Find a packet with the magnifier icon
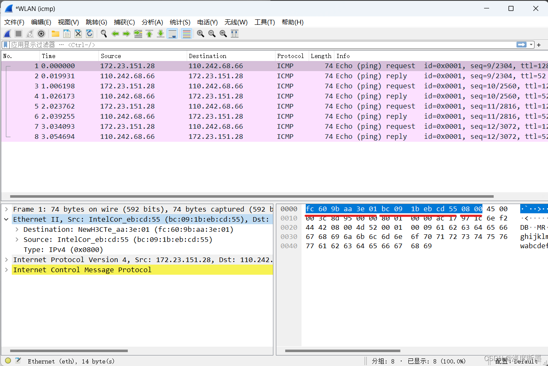 click(103, 34)
